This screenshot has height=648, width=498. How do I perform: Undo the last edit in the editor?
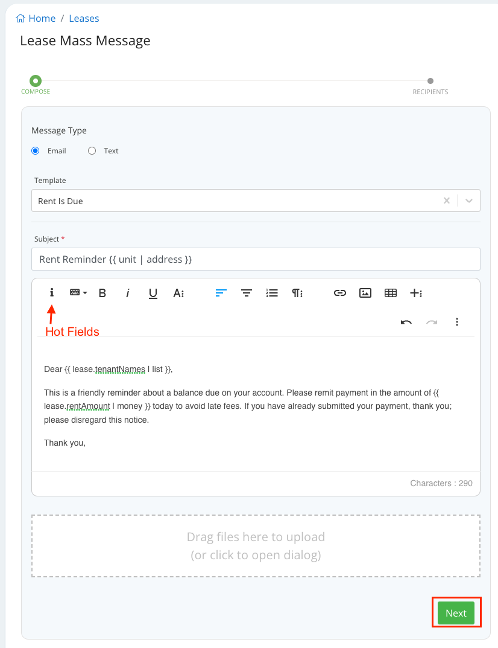pyautogui.click(x=406, y=322)
